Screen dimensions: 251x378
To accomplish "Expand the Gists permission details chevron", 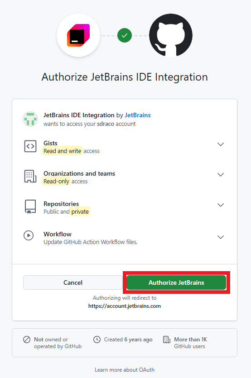I will [221, 144].
